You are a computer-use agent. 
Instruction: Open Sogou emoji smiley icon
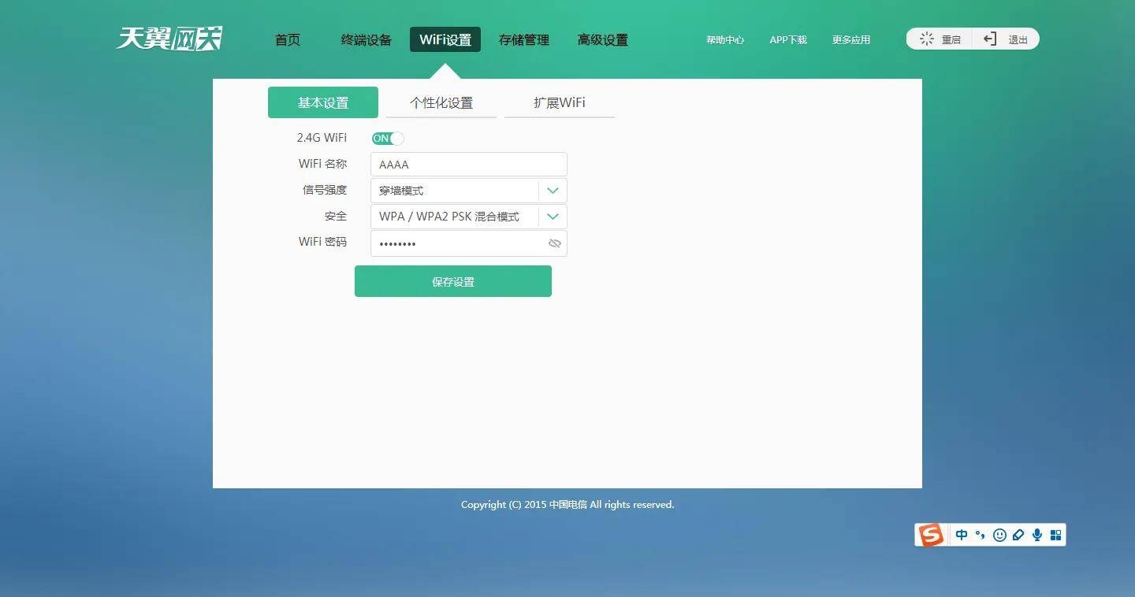(999, 535)
